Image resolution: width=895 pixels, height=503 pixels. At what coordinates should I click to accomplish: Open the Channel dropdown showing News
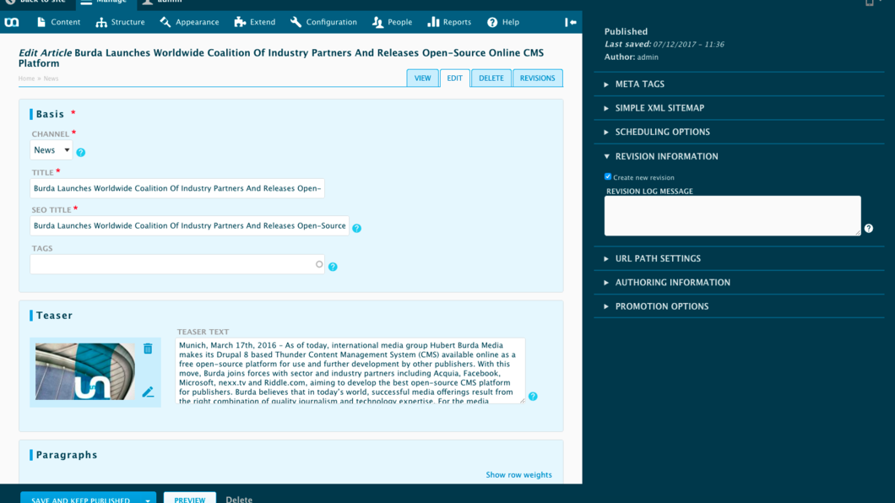(x=52, y=150)
